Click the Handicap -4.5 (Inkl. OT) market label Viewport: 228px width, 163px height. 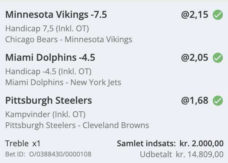pyautogui.click(x=48, y=71)
